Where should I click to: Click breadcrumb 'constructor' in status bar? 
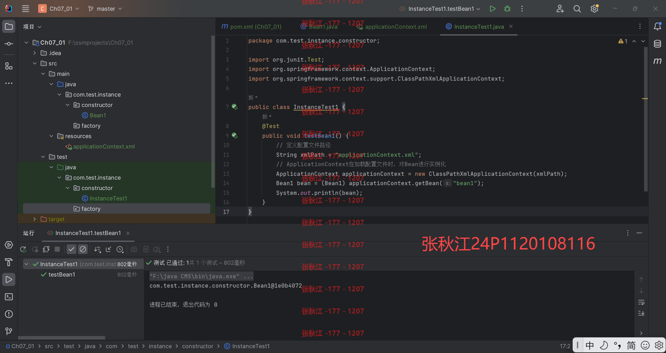tap(198, 346)
